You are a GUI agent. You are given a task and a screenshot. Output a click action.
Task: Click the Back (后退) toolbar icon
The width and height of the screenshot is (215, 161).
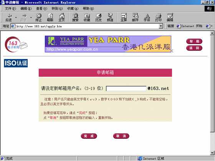tap(8, 17)
